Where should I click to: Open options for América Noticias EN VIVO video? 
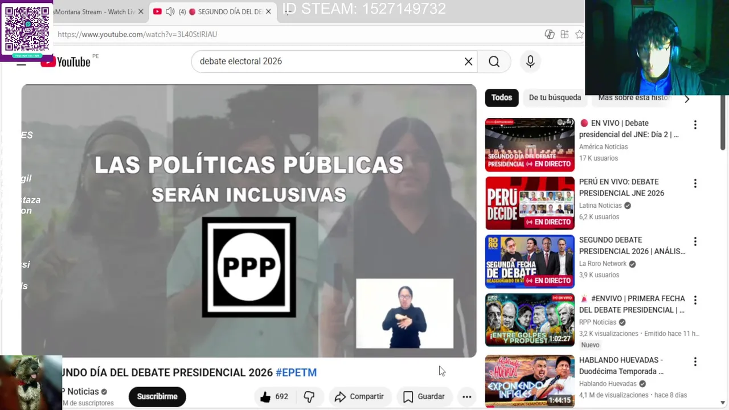pos(695,125)
